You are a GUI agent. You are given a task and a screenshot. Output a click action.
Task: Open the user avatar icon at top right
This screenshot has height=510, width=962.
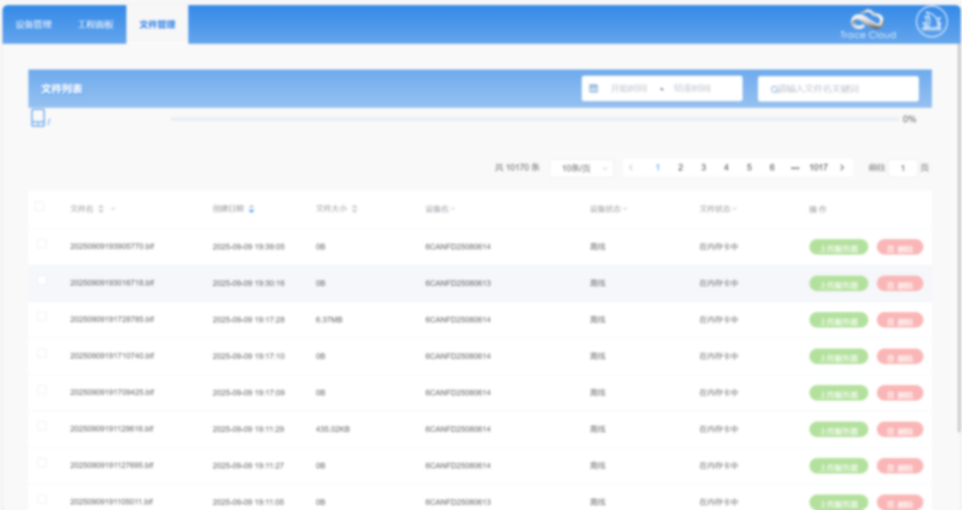click(932, 22)
